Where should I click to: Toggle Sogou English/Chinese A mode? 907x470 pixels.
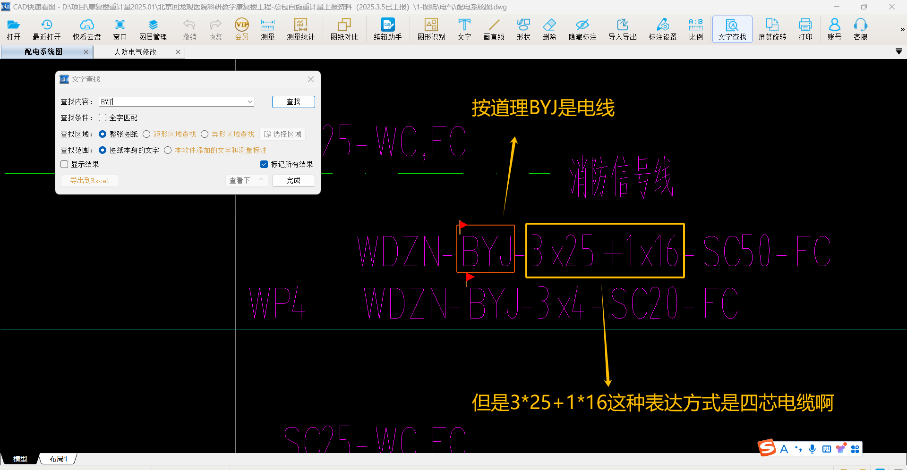point(784,449)
